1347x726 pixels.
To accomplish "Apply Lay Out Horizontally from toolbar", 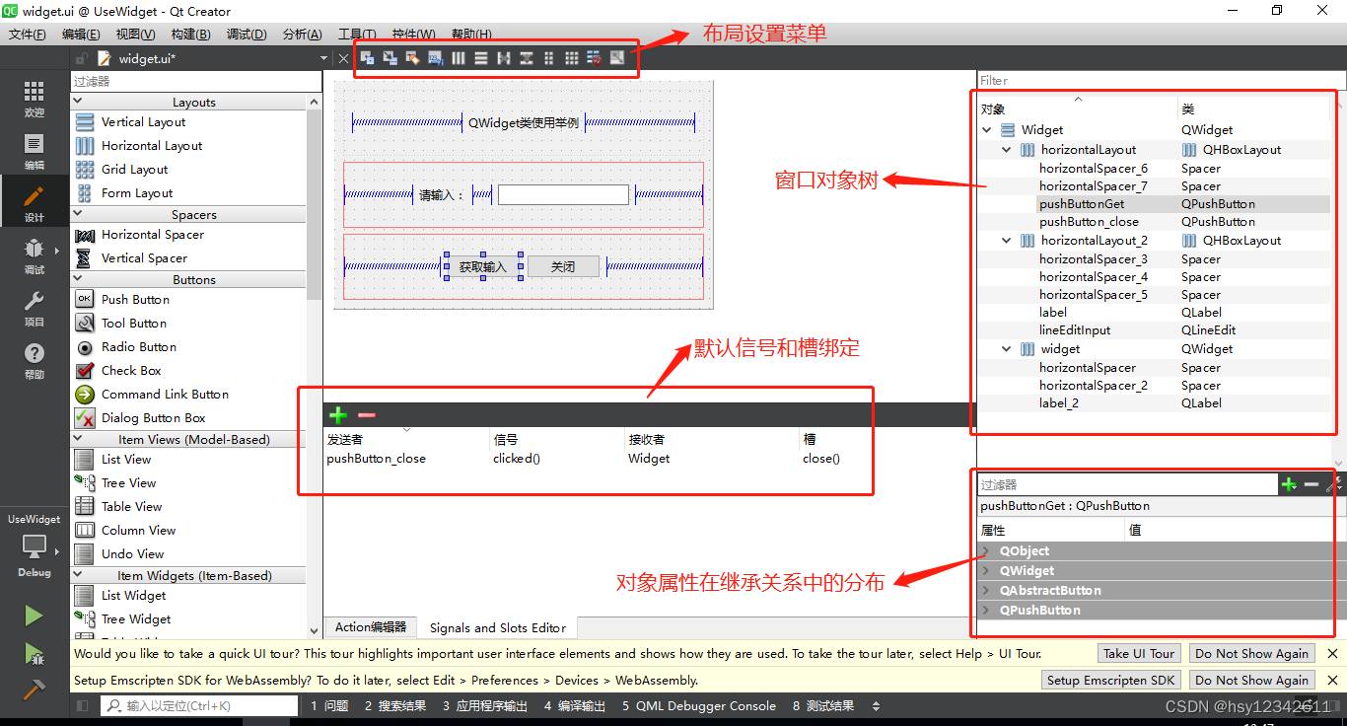I will coord(459,58).
